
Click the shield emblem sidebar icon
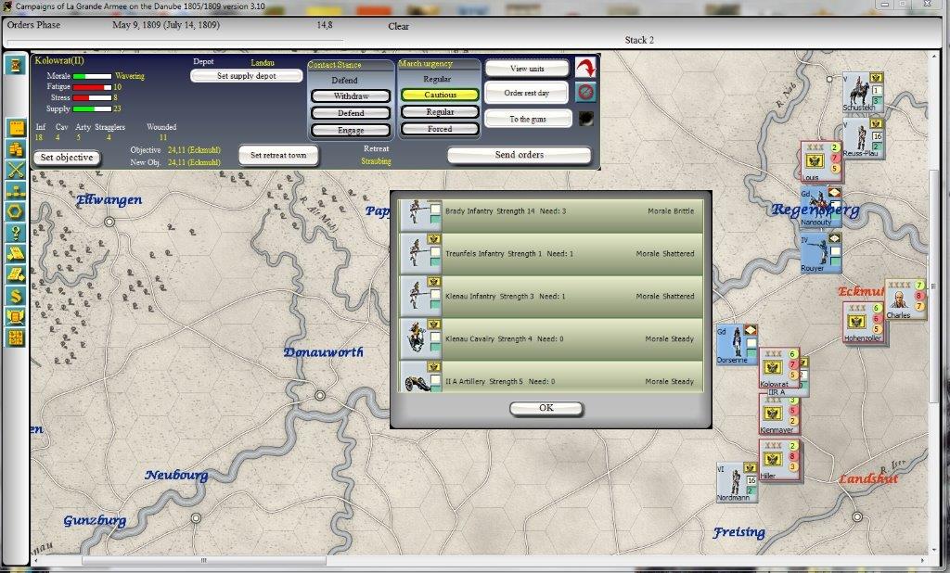16,316
